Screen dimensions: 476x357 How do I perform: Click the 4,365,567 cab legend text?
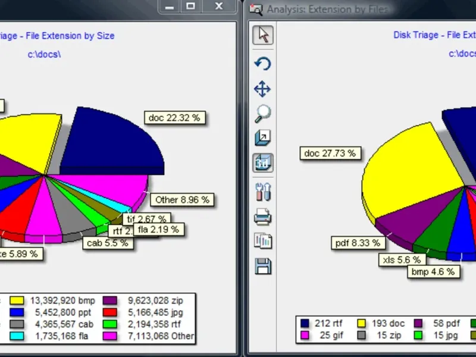coord(64,324)
